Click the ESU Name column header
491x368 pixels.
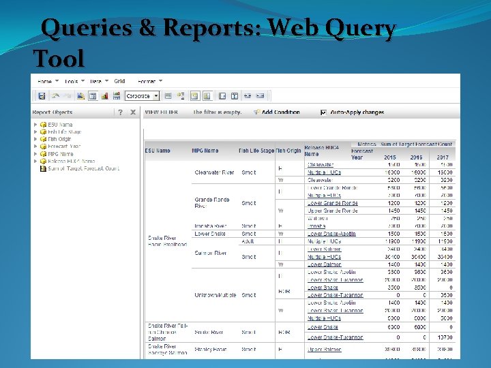(x=158, y=151)
